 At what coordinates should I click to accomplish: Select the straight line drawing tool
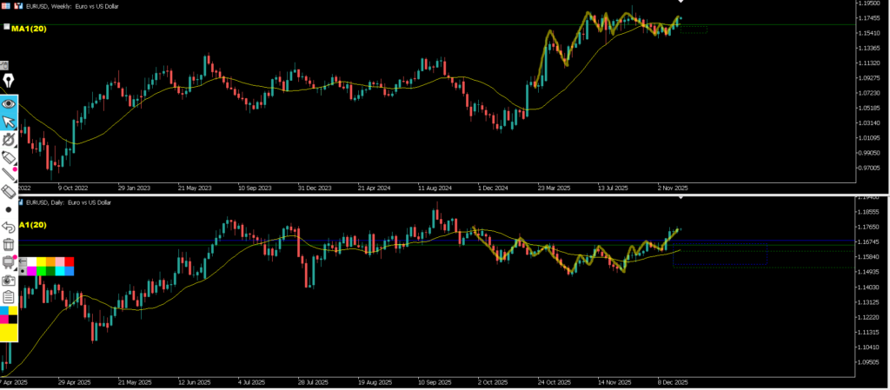tap(9, 175)
